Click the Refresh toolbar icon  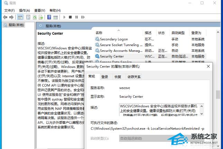(x=35, y=17)
